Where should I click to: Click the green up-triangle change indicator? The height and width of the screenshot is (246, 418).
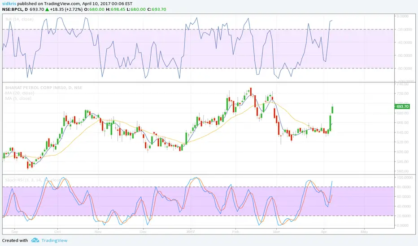coord(47,9)
